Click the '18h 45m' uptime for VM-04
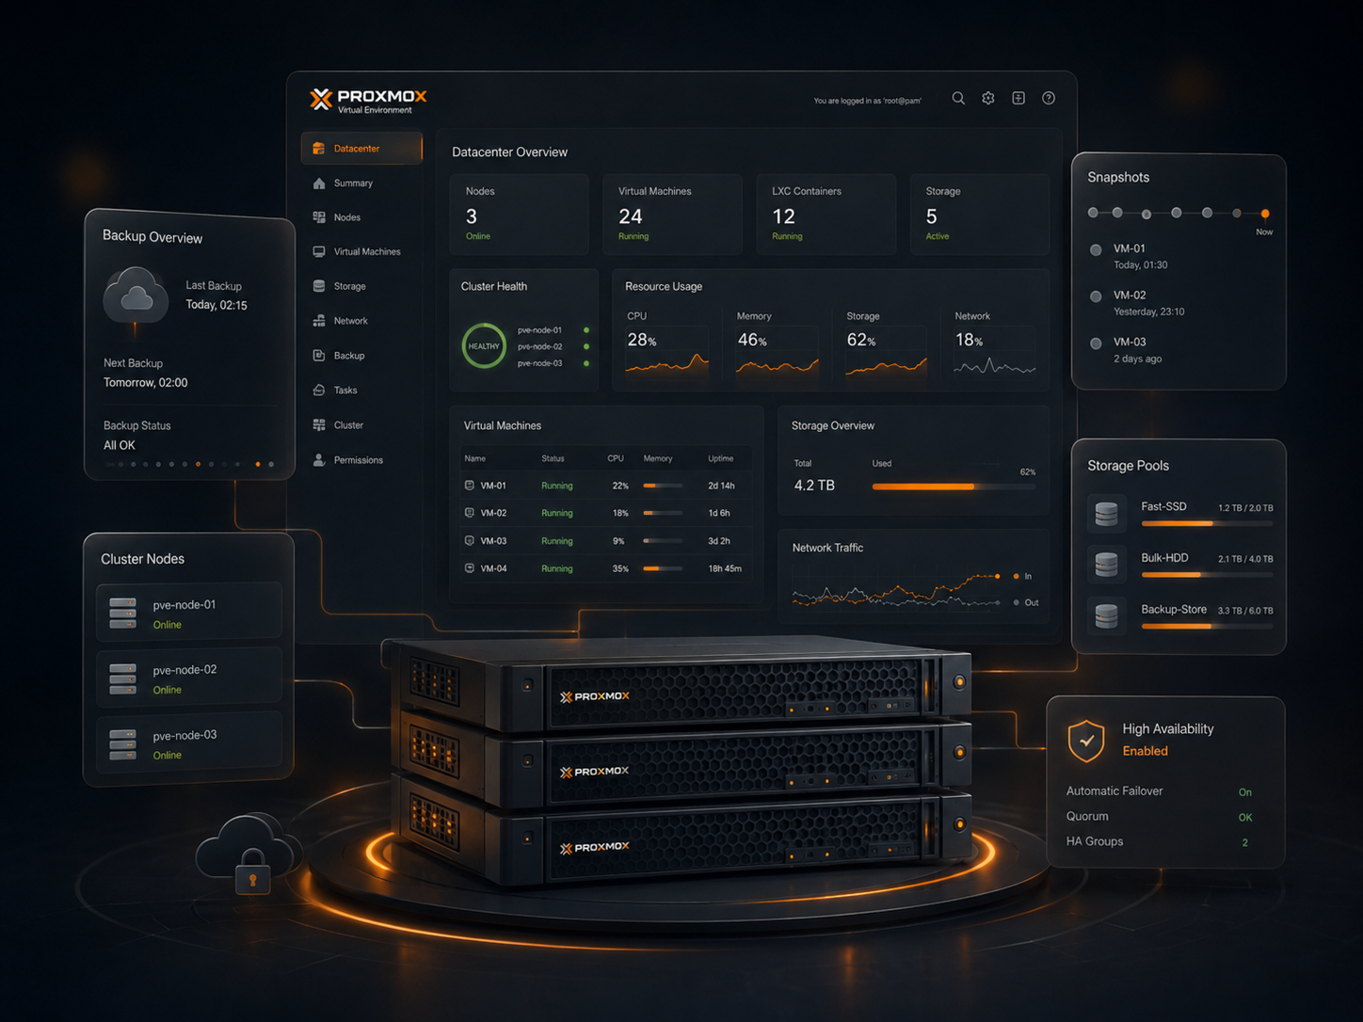The width and height of the screenshot is (1363, 1022). click(x=725, y=568)
